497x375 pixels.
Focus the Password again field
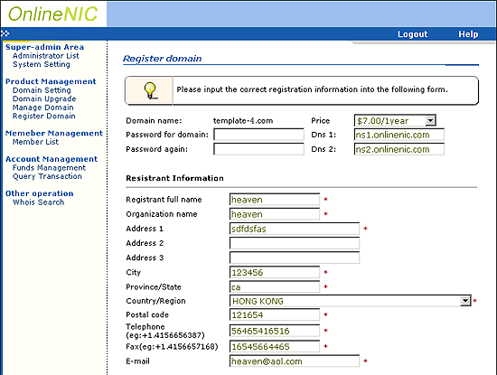[x=258, y=149]
